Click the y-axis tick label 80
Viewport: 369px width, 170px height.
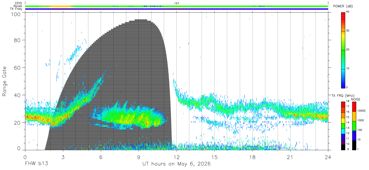tap(18, 40)
